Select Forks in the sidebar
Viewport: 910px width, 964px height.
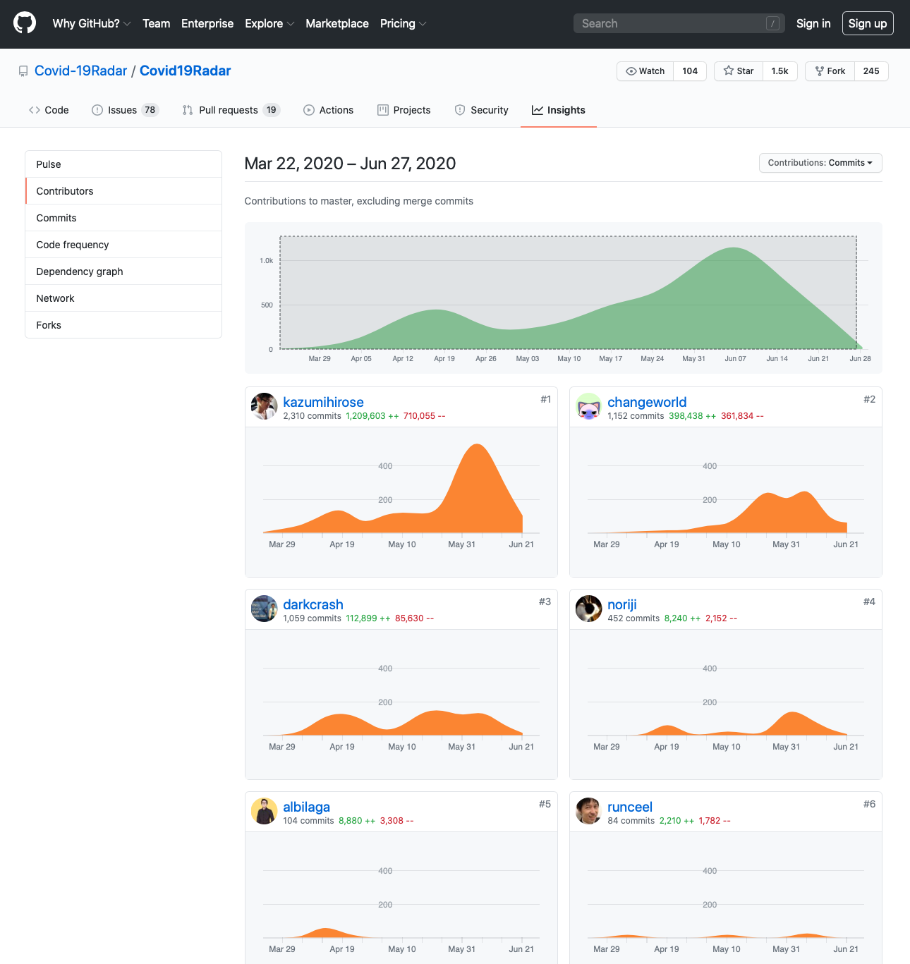click(x=123, y=325)
